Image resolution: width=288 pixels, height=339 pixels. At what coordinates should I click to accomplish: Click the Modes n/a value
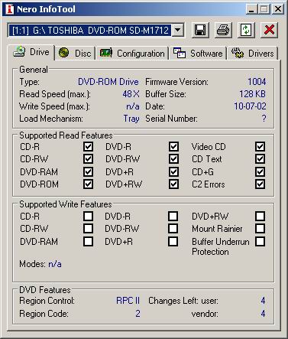pos(55,264)
